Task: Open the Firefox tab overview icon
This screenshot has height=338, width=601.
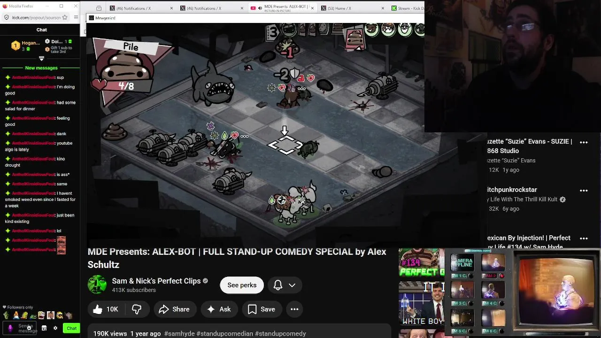Action: (x=99, y=8)
